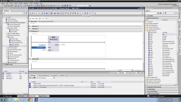
Task: Open the Edit menu
Action: point(7,4)
